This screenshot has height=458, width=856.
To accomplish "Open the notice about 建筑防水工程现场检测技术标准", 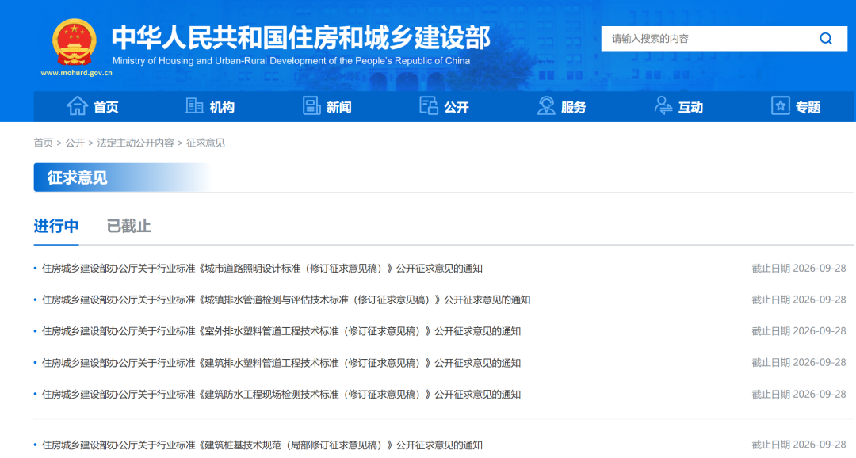I will click(x=281, y=395).
